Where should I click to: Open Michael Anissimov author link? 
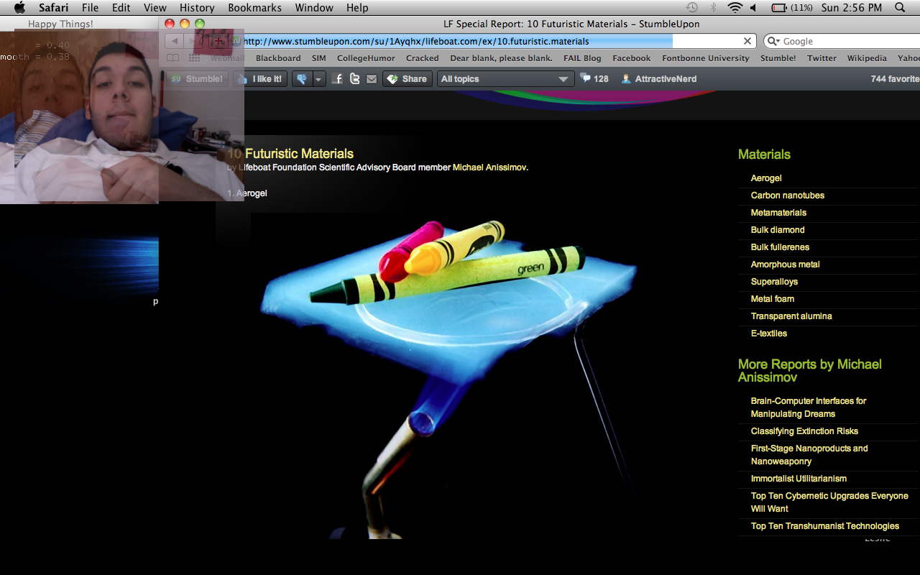point(489,167)
